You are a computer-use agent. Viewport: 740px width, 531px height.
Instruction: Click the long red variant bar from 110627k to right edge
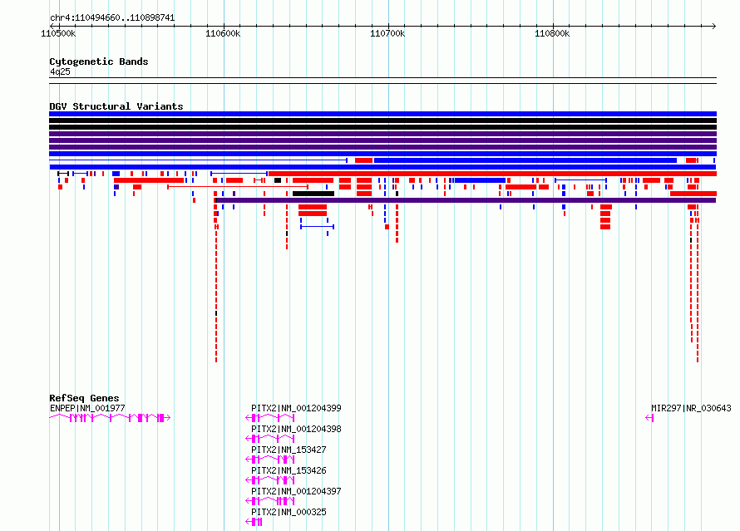pyautogui.click(x=492, y=174)
